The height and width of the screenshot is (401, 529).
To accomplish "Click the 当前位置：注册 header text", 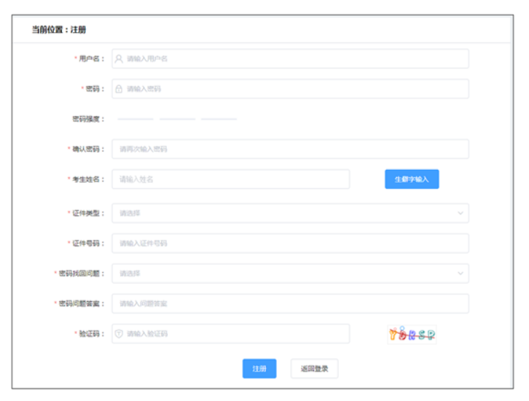I will [x=59, y=29].
